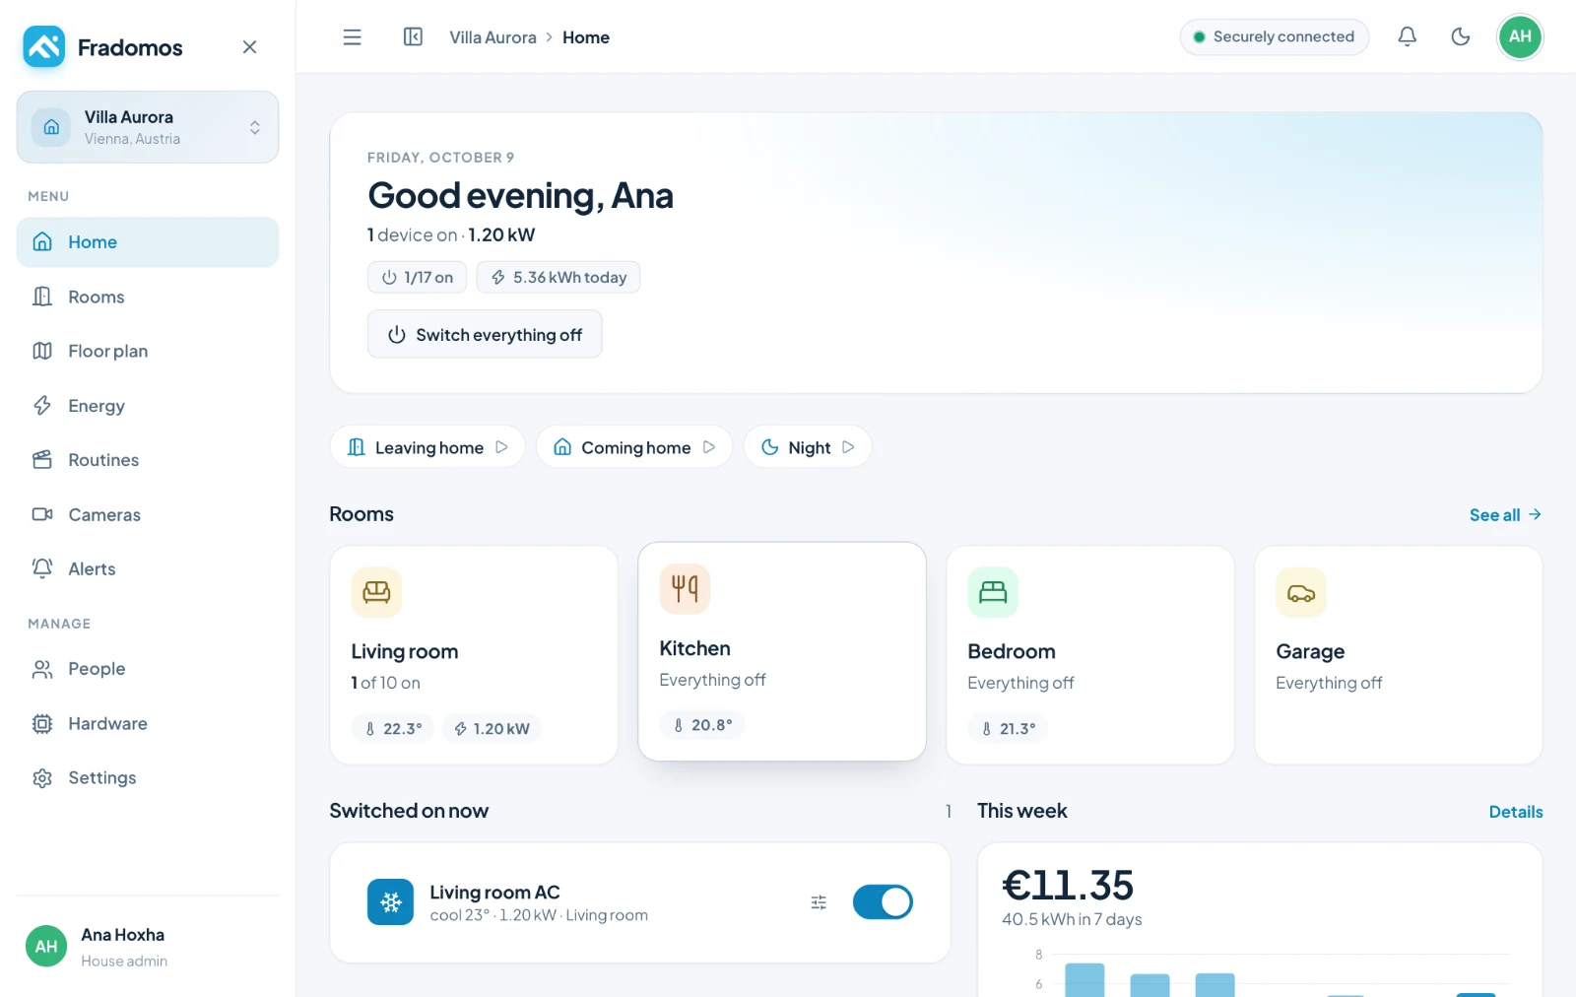
Task: Click the 5.36 kWh today chip
Action: pos(558,278)
